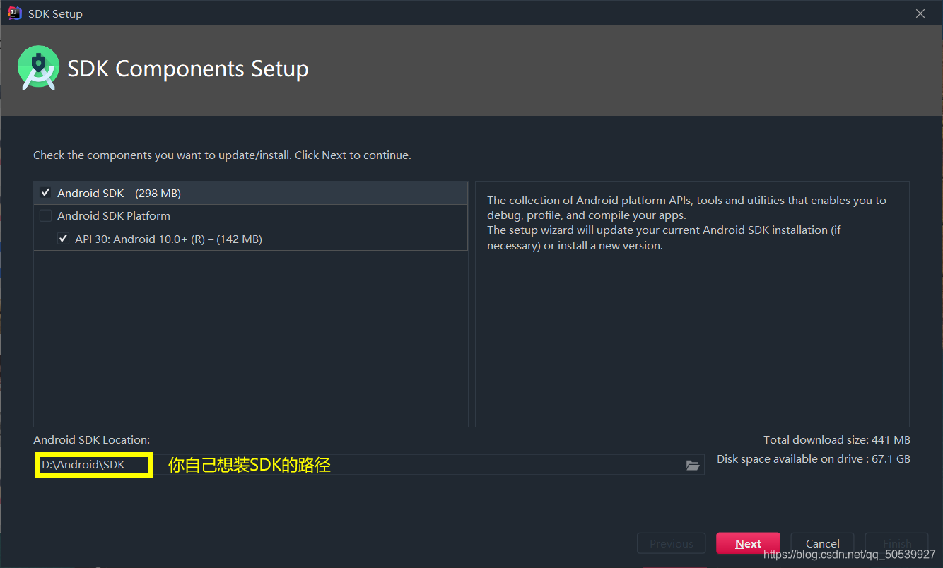Uncheck the API 30: Android 10.0+ checkbox

click(x=63, y=238)
